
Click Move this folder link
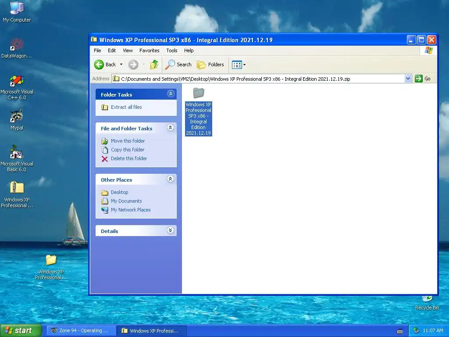128,141
